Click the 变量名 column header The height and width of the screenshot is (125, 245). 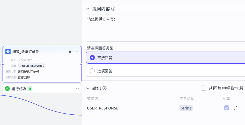[93, 99]
